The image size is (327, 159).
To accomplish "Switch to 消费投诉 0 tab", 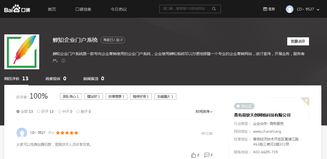I will [x=56, y=79].
